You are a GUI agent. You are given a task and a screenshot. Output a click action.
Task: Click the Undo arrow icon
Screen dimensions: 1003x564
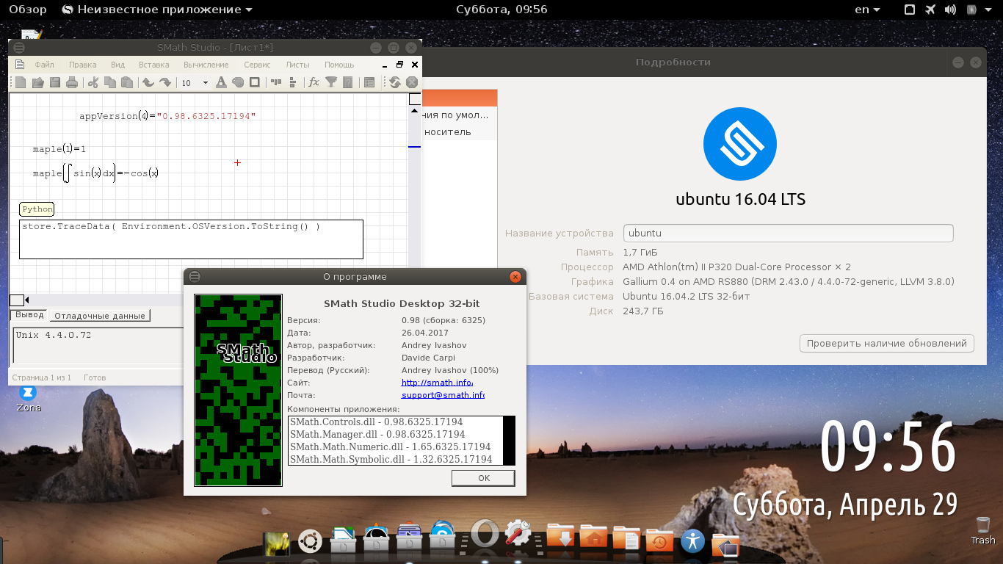[x=148, y=83]
